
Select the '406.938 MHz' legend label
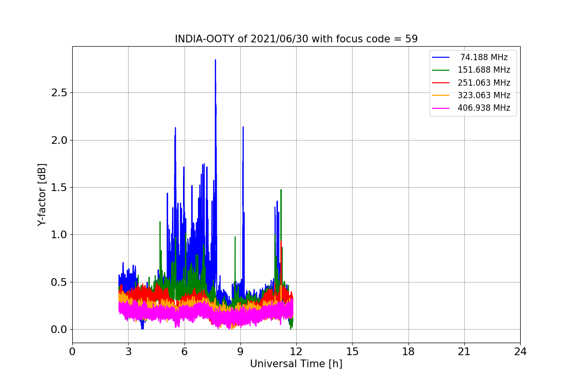pos(484,108)
